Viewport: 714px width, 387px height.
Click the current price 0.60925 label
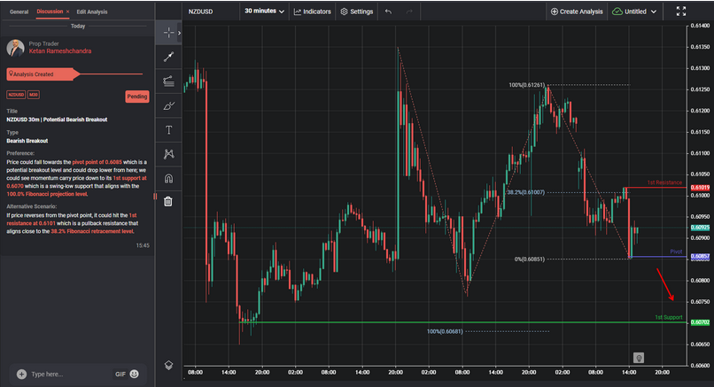click(x=700, y=228)
